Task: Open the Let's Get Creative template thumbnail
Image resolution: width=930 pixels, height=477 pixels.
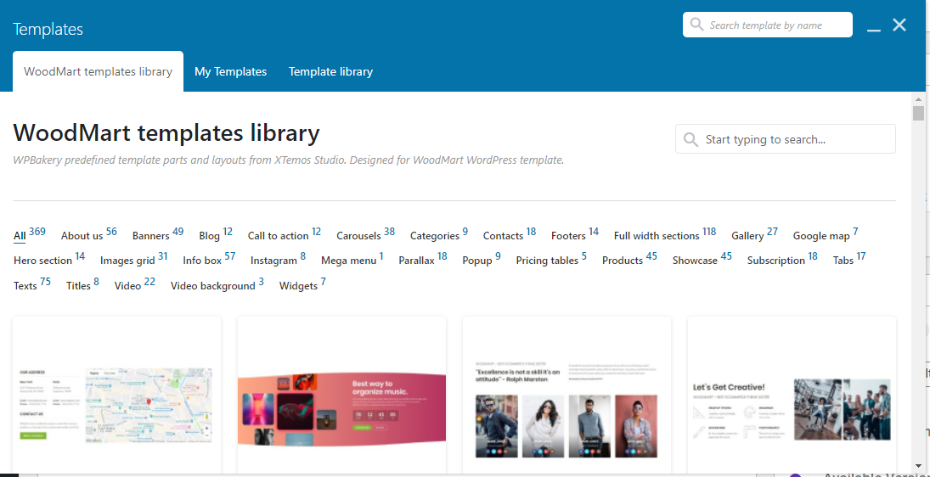Action: click(x=792, y=396)
